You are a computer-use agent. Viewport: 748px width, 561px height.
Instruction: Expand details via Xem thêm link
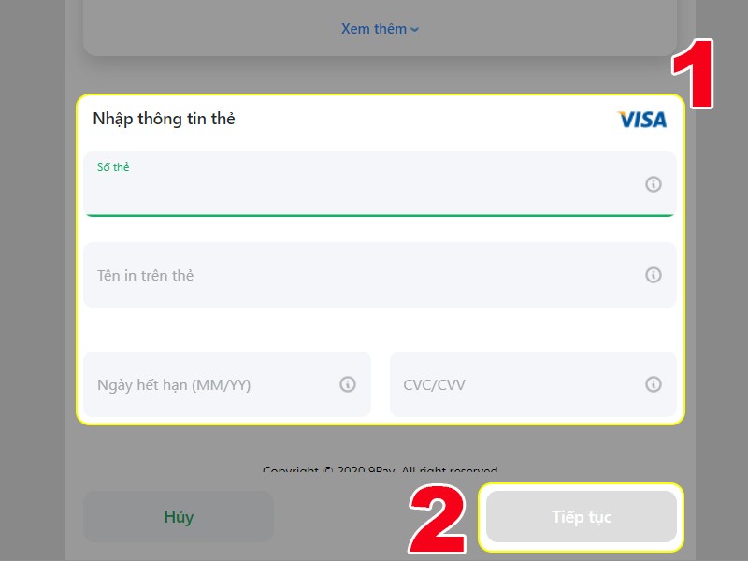click(x=374, y=29)
